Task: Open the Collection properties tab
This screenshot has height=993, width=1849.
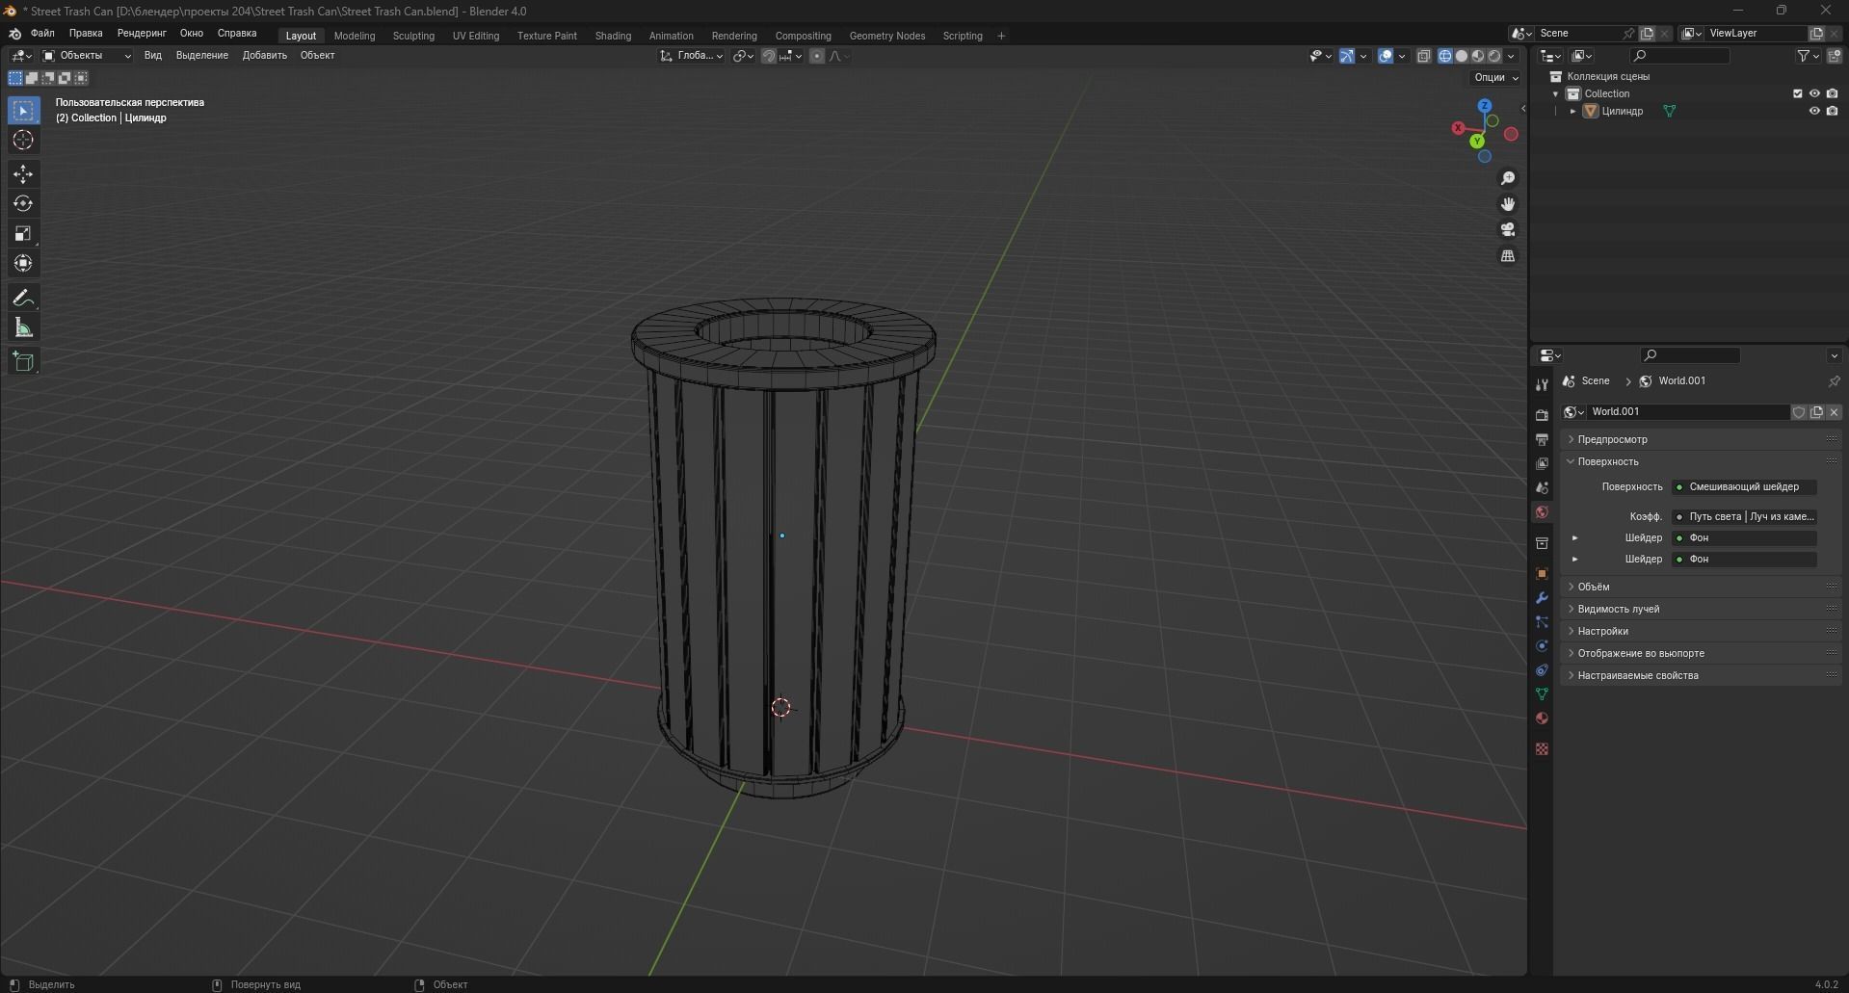Action: [x=1542, y=543]
